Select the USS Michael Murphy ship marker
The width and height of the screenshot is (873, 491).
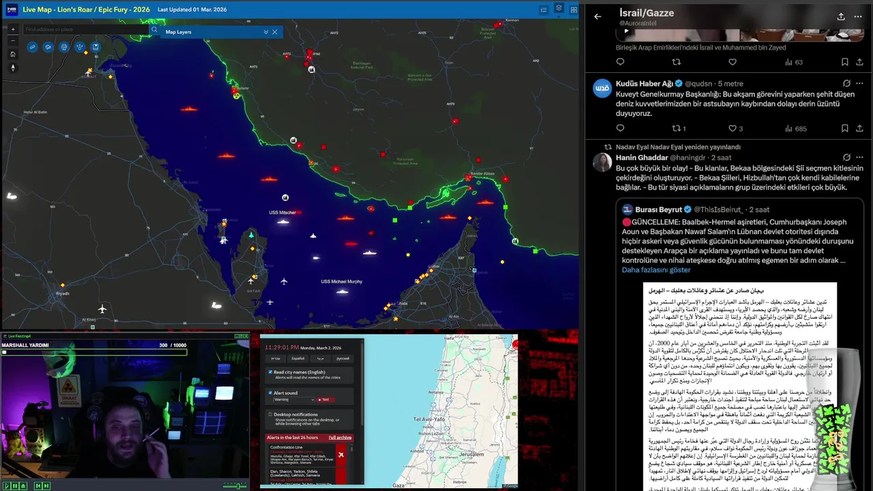tap(342, 291)
